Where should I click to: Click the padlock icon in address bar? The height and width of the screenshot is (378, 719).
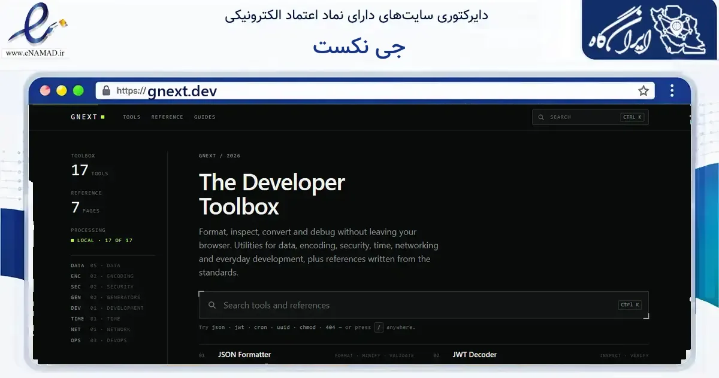(106, 91)
